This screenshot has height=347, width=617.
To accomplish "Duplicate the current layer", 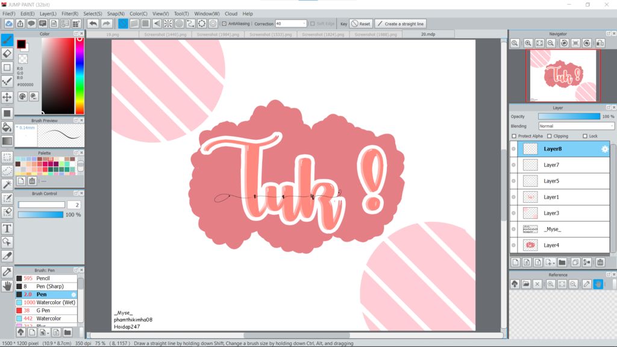I will pyautogui.click(x=575, y=263).
